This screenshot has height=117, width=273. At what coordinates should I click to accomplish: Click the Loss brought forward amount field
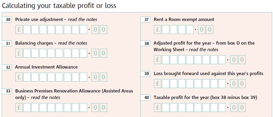pos(194,84)
